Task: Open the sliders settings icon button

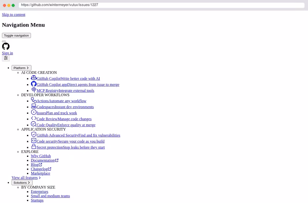Action: pyautogui.click(x=6, y=58)
